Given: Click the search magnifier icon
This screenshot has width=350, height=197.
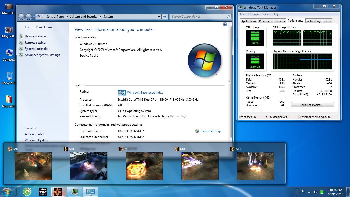Looking at the screenshot, I should (x=228, y=17).
